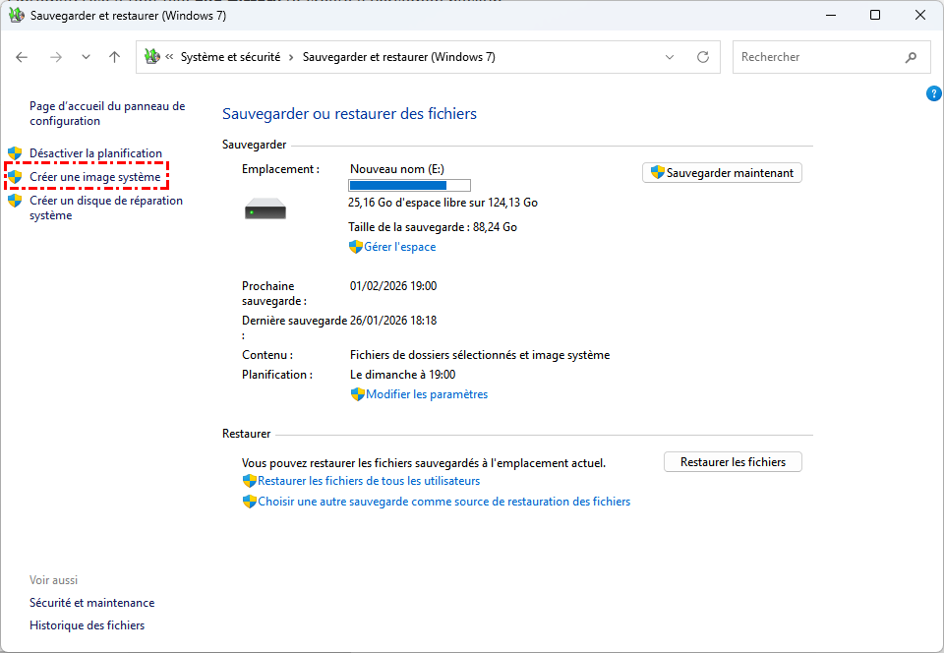Viewport: 944px width, 653px height.
Task: Focus the Rechercher search field
Action: click(816, 57)
